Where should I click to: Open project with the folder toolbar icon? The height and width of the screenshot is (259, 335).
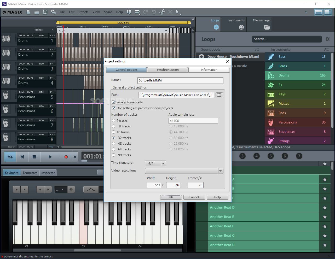pos(37,12)
